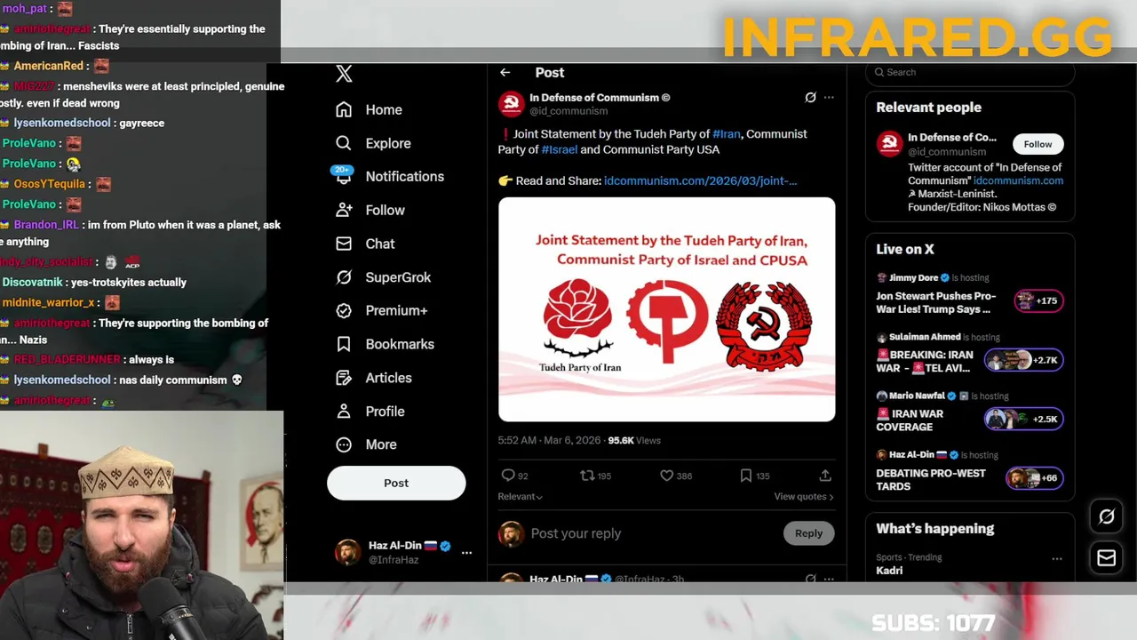Click the X logo icon

click(344, 74)
